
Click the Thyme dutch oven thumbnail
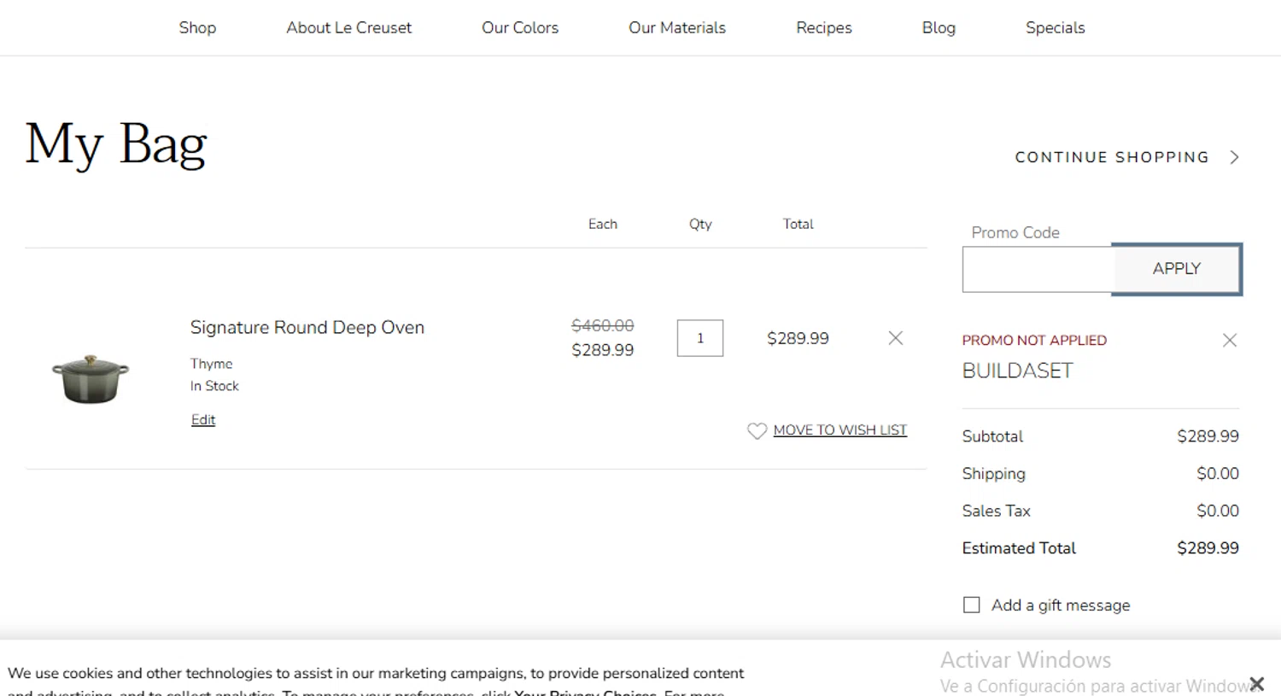tap(91, 379)
